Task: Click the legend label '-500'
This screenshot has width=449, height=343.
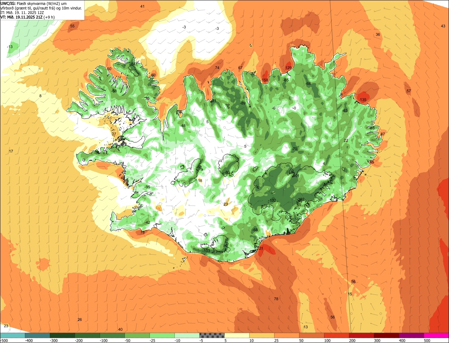Action: pos(4,341)
